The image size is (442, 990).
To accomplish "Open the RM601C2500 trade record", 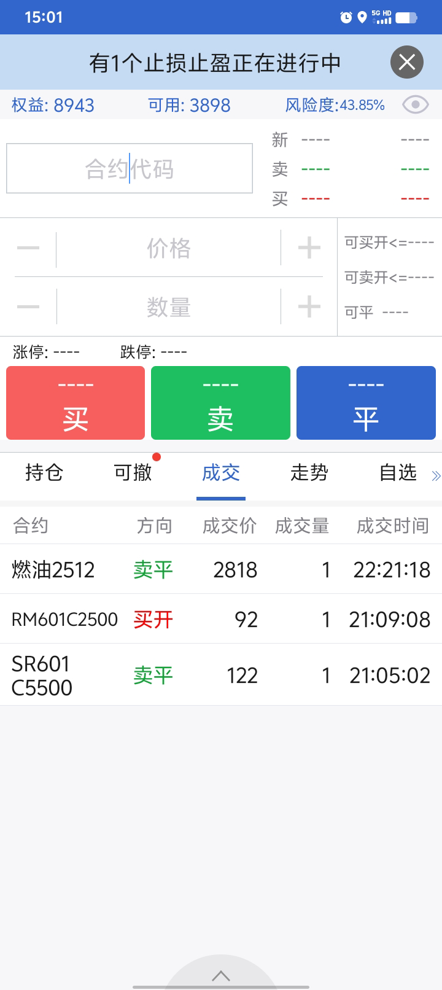I will (221, 619).
